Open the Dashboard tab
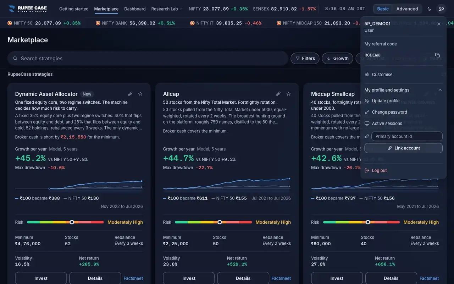Screen dimensions: 454x284 135,9
